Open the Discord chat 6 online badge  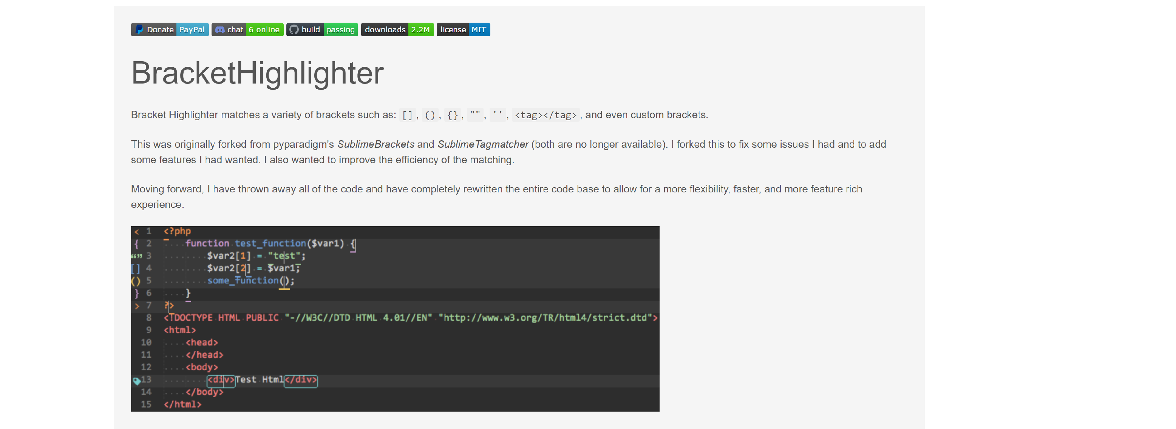[247, 30]
